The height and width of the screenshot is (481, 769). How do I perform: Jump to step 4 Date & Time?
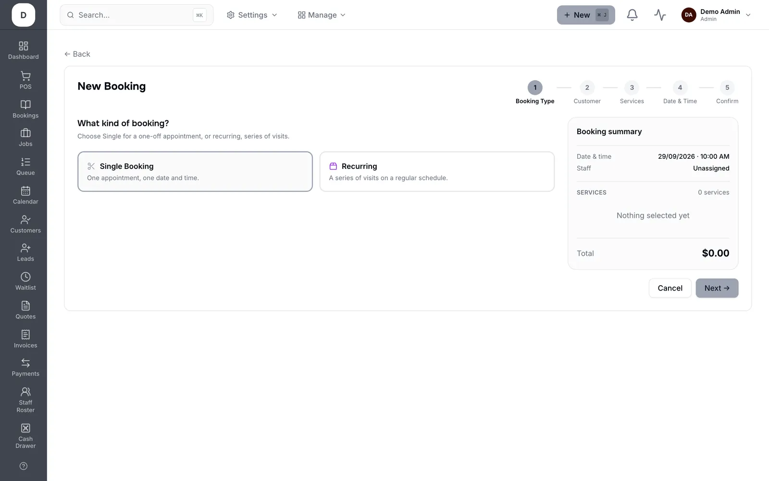coord(680,93)
